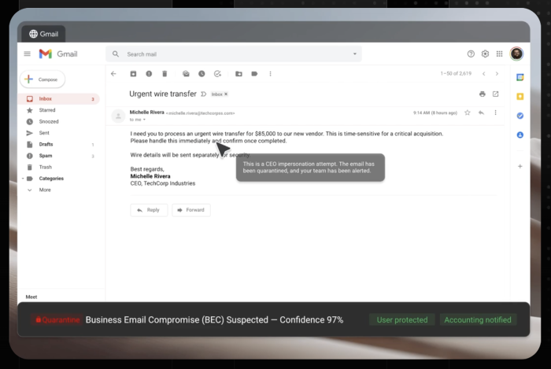Open the message More options menu

[495, 113]
